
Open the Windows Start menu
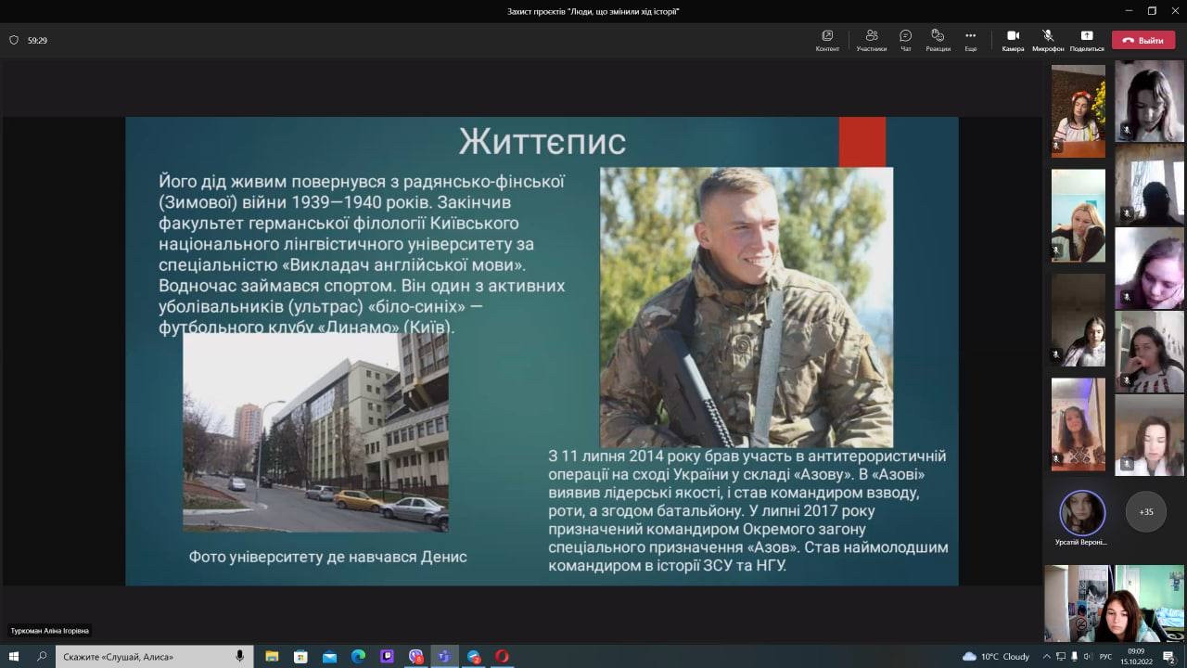pos(14,657)
